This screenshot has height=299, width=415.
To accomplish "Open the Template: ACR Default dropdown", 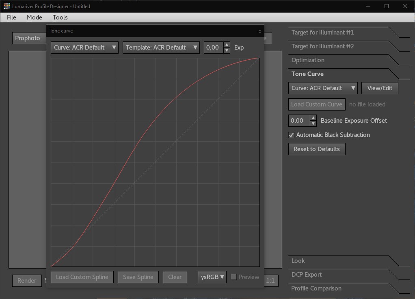I will coord(161,48).
